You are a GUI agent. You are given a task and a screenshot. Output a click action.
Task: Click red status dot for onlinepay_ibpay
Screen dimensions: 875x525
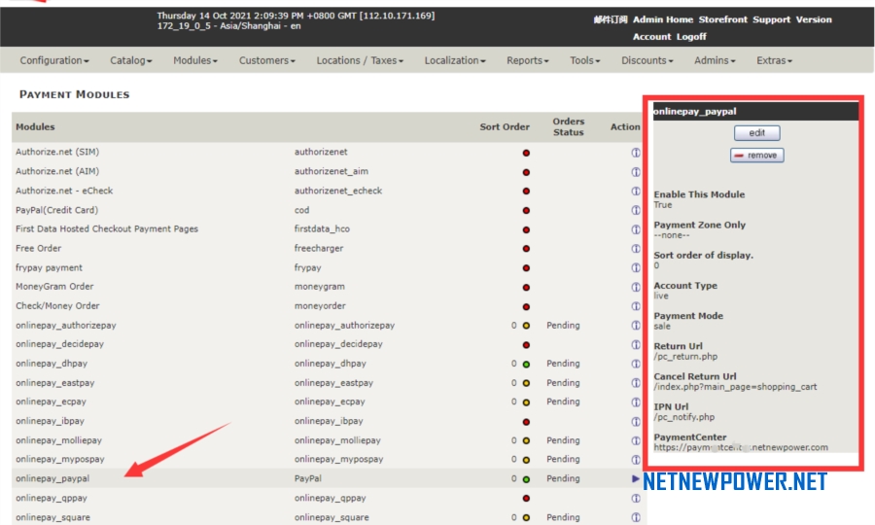[526, 422]
